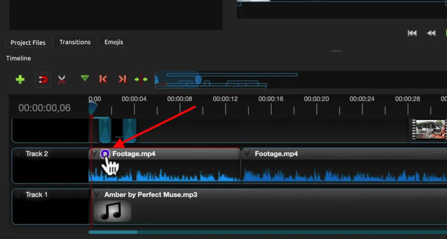This screenshot has width=447, height=239.
Task: Switch to the Transitions tab
Action: [x=75, y=42]
